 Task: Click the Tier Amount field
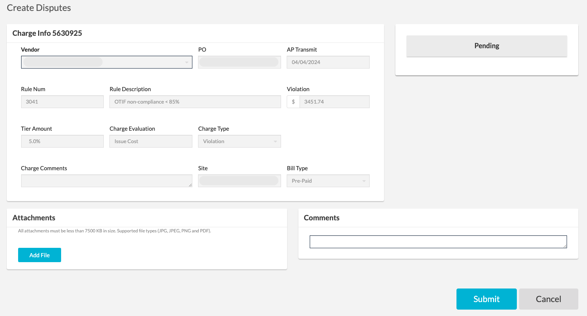point(62,141)
